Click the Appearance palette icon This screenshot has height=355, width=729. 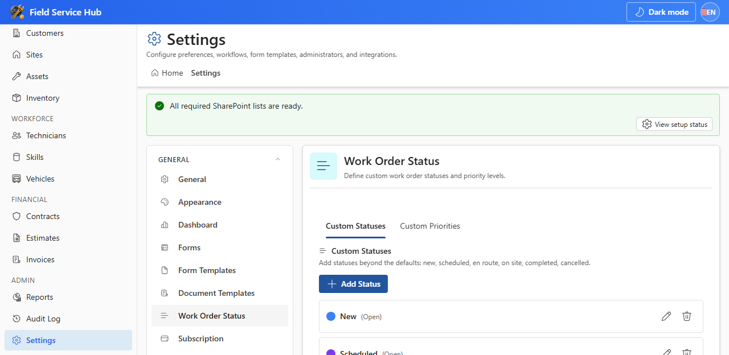click(x=165, y=202)
